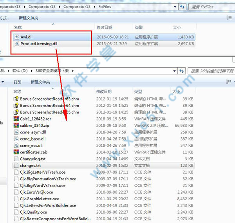The height and width of the screenshot is (223, 235).
Task: Click the Changelog.txt text file icon
Action: (x=16, y=159)
